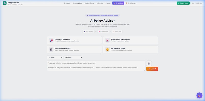Open the English language dropdown
This screenshot has width=205, height=101.
(x=73, y=57)
